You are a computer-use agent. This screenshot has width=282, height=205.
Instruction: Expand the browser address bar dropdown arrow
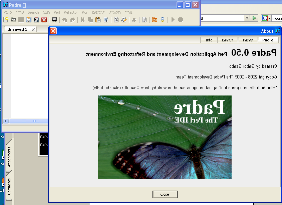click(x=247, y=18)
